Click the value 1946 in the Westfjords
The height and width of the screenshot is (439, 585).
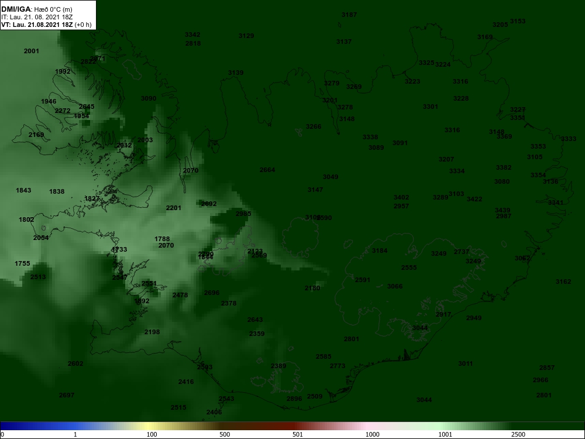point(49,101)
